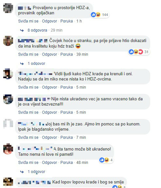Click the like icon on the 4-reaction comment
Image resolution: width=161 pixels, height=188 pixels.
(x=102, y=160)
